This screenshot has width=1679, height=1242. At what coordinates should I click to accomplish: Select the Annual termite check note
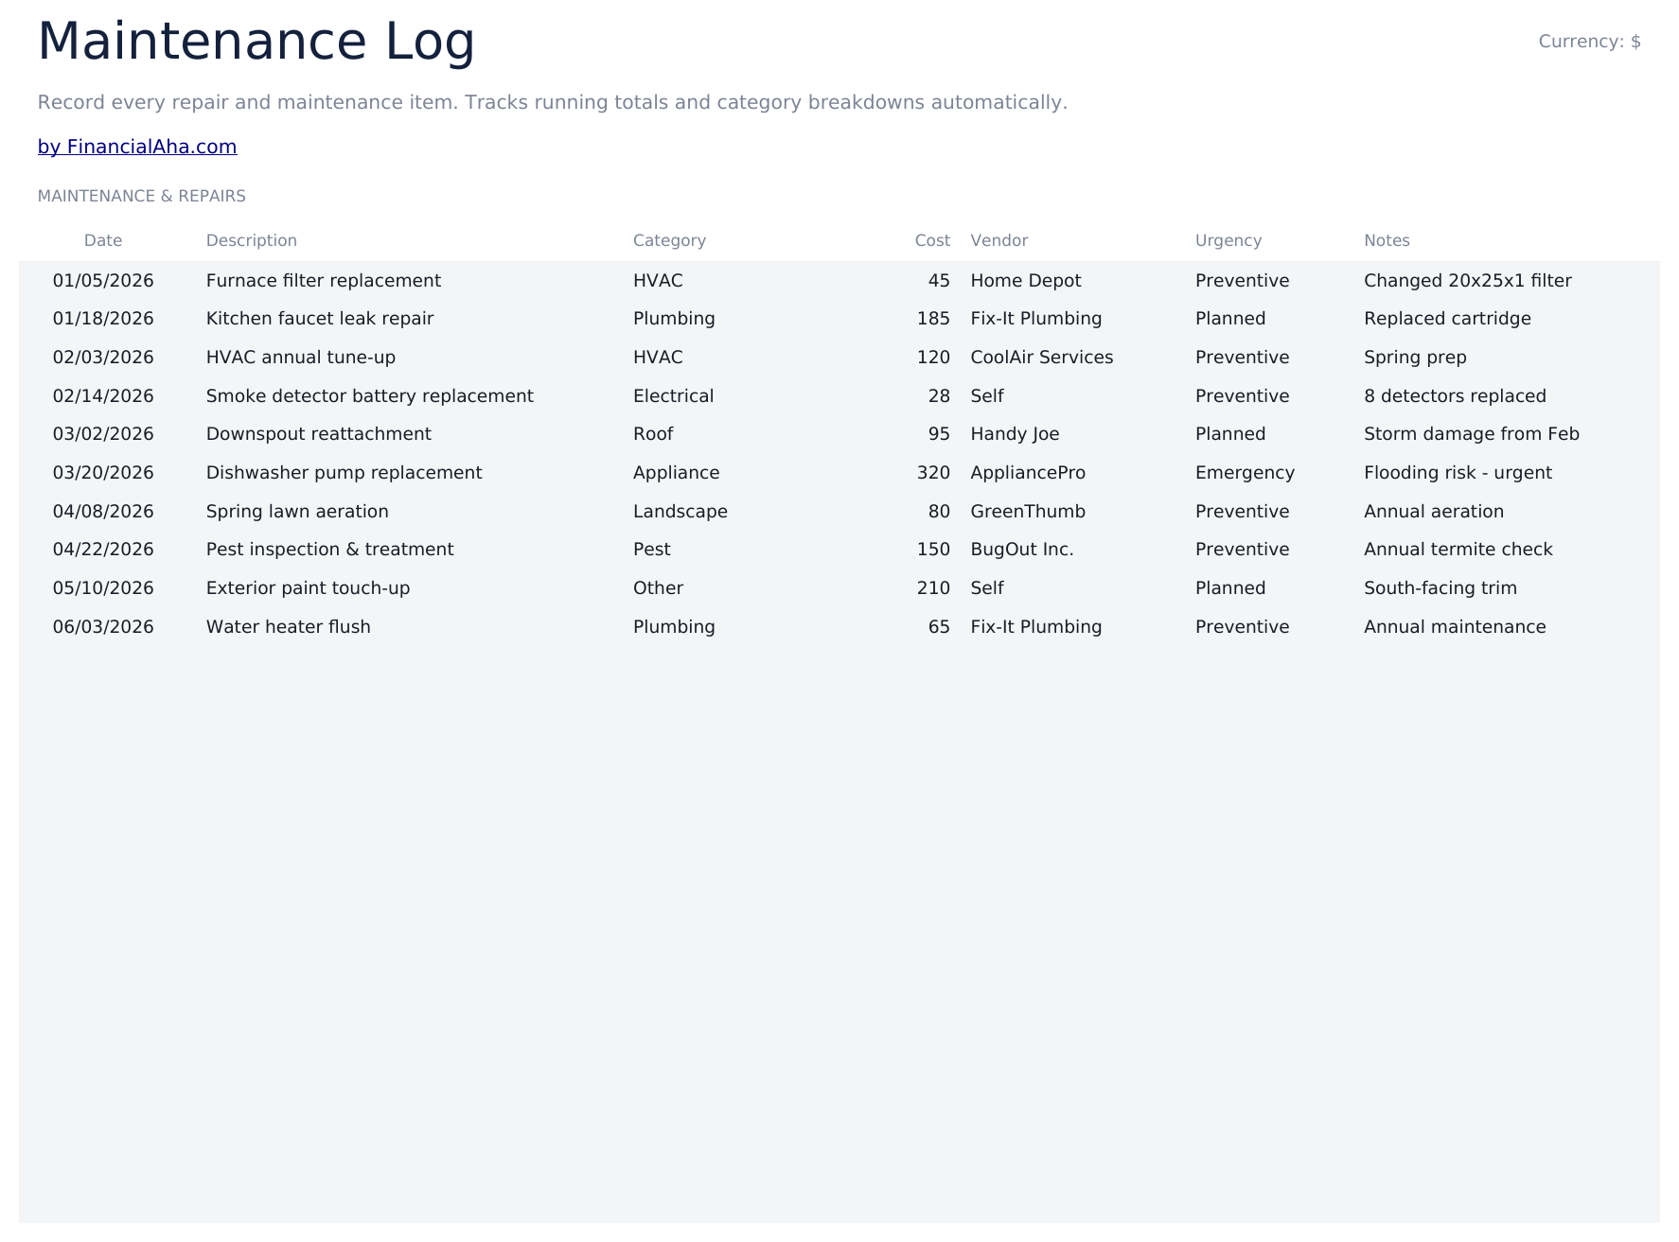tap(1458, 550)
